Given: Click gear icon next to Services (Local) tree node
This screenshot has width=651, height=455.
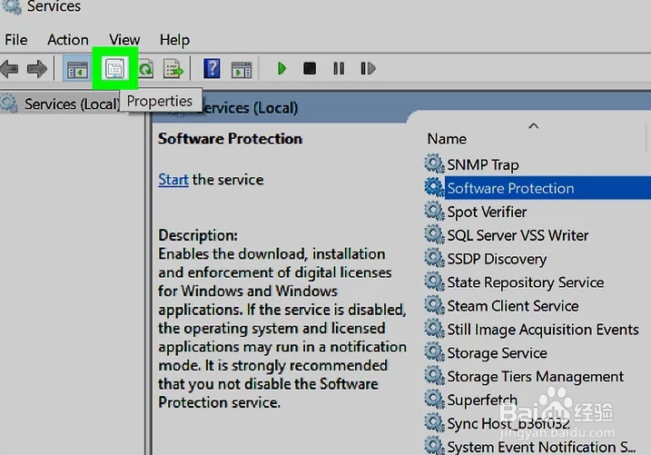Looking at the screenshot, I should (x=9, y=103).
